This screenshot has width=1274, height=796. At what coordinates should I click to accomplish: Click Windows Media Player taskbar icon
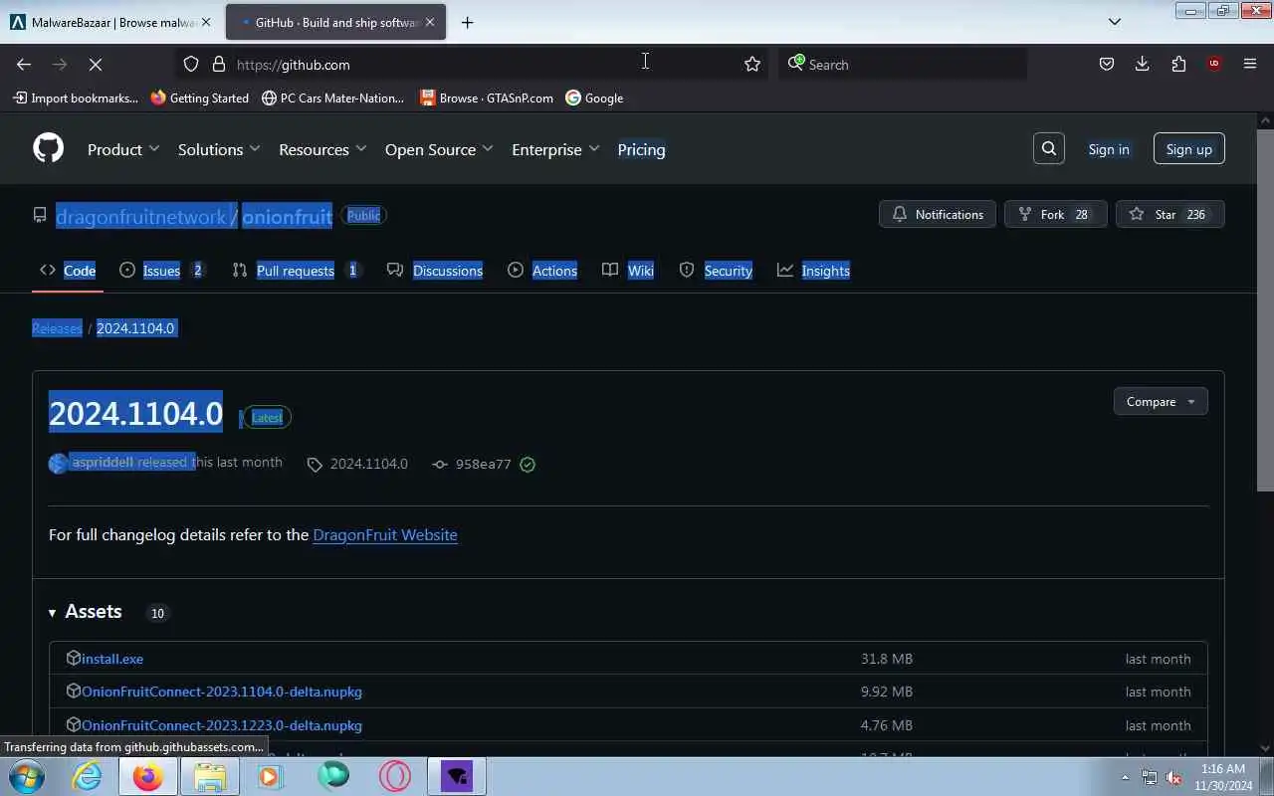tap(271, 776)
